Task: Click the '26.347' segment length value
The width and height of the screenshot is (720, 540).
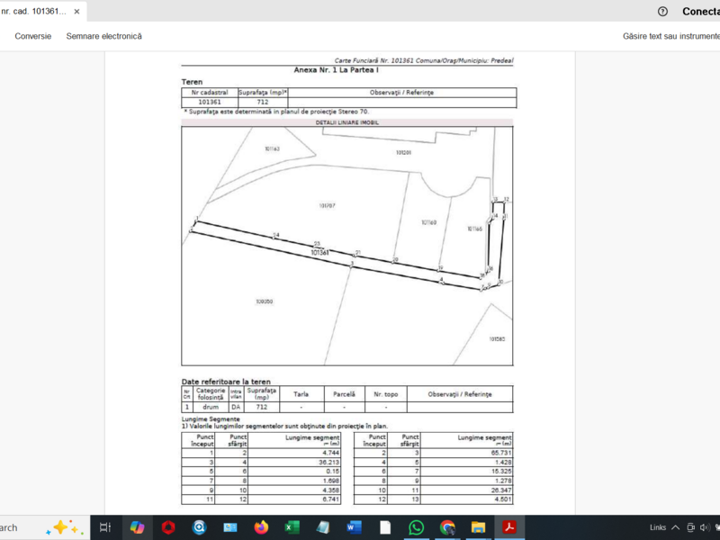Action: click(501, 490)
